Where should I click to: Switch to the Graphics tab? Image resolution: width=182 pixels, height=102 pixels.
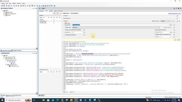click(51, 11)
